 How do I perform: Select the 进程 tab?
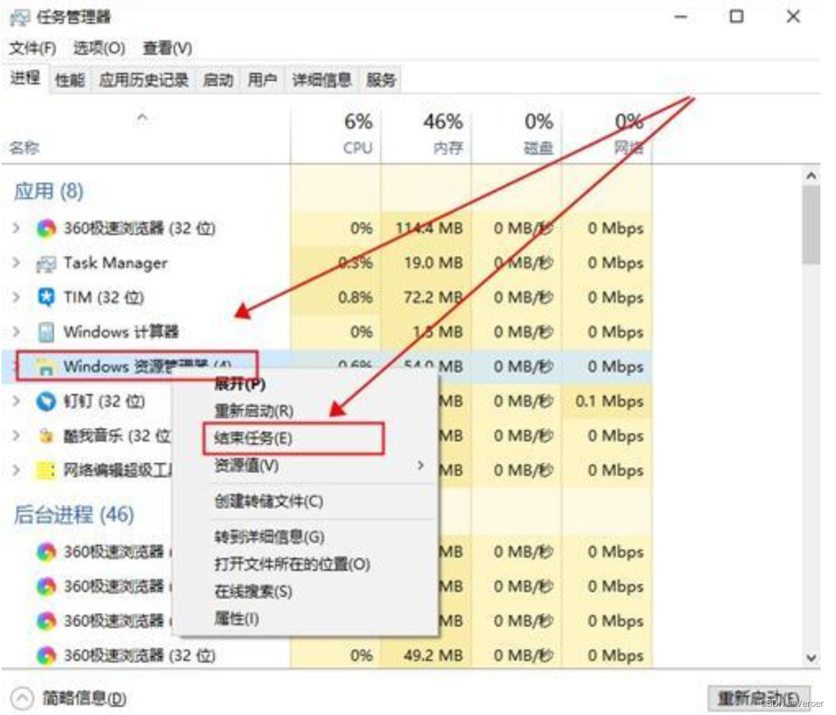25,79
